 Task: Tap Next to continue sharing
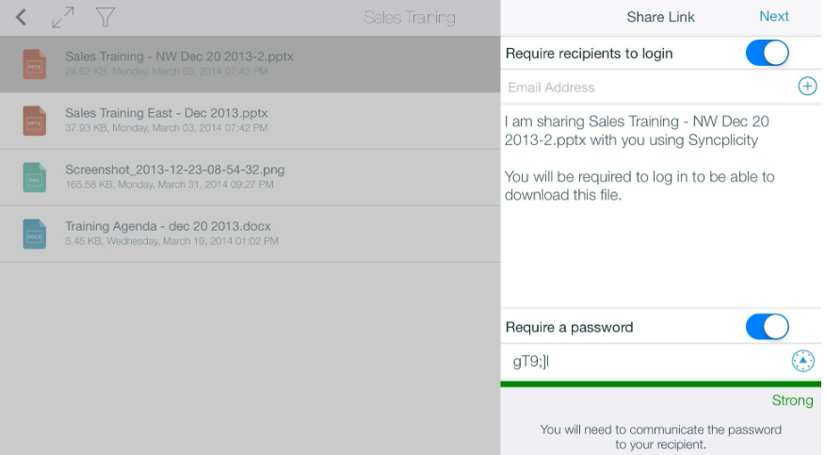(x=773, y=16)
